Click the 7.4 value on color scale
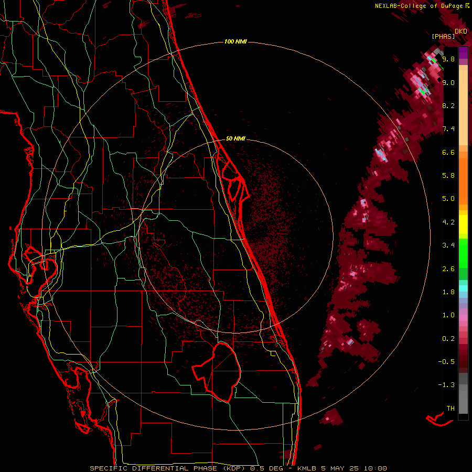The width and height of the screenshot is (472, 472). [448, 129]
